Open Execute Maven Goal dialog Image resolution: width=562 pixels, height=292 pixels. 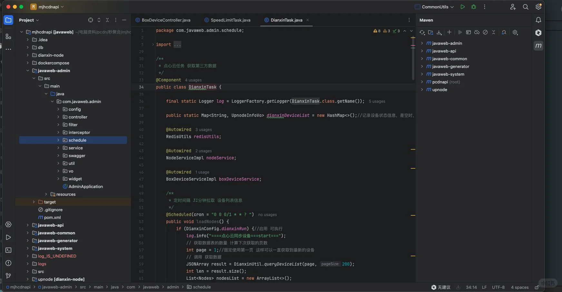468,32
